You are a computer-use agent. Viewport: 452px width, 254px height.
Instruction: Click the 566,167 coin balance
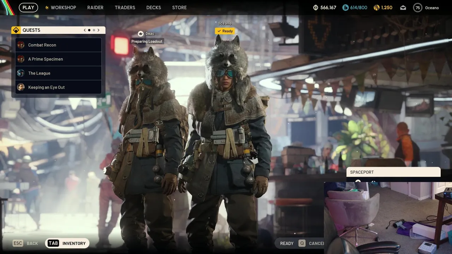pos(328,7)
